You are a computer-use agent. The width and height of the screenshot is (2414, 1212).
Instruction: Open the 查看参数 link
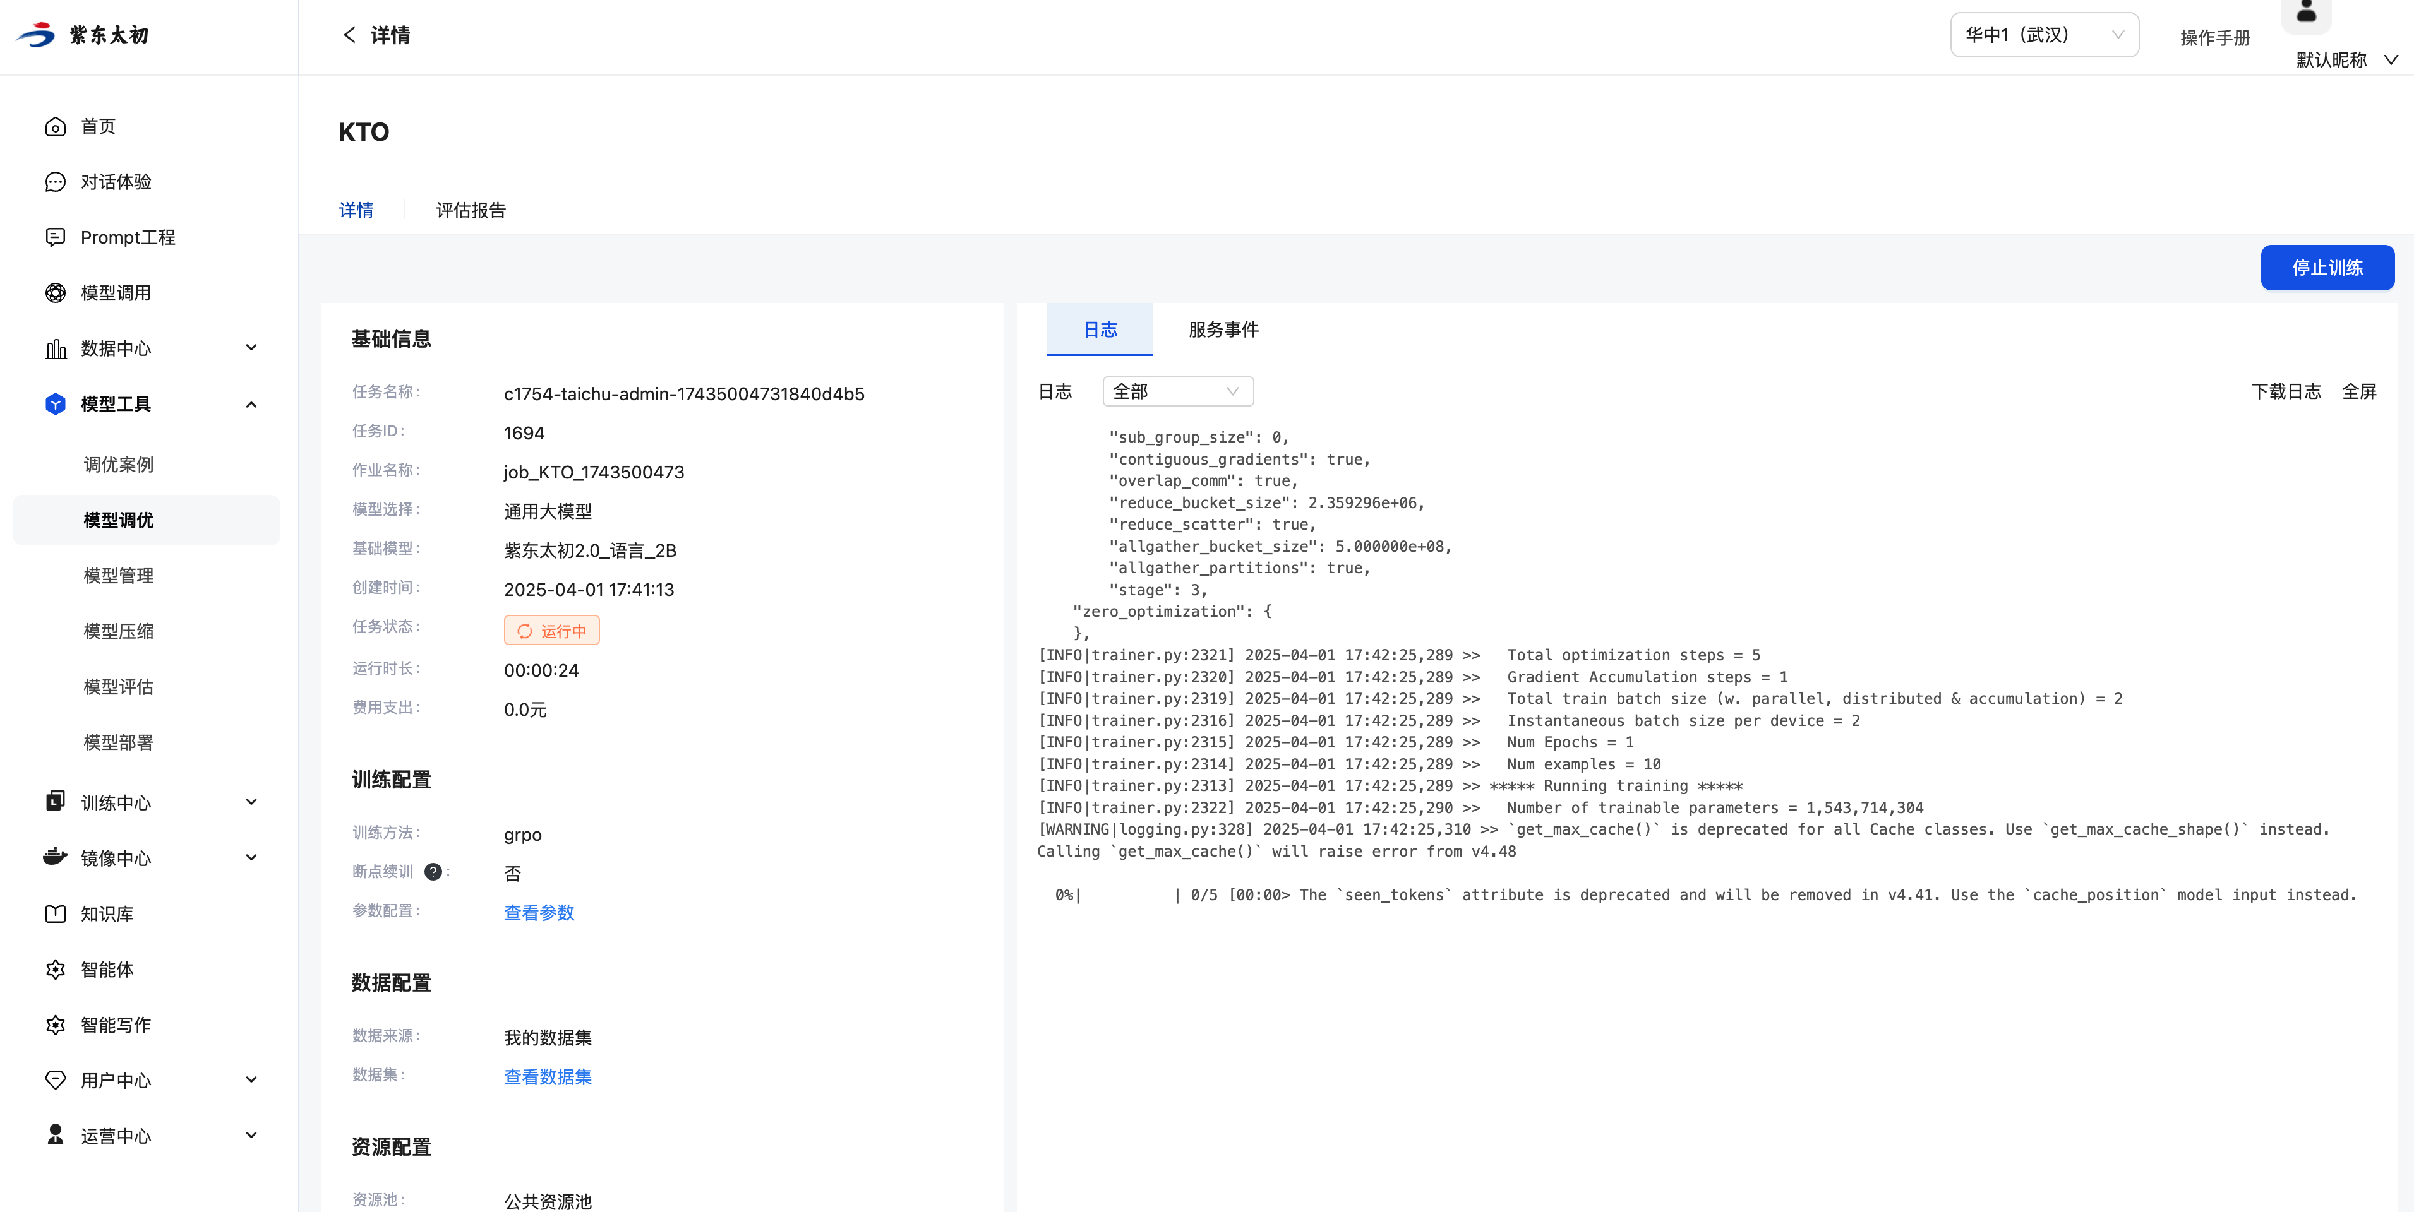[x=539, y=913]
